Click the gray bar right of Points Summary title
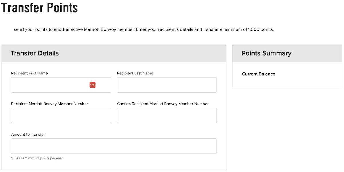344x172 pixels. click(315, 53)
